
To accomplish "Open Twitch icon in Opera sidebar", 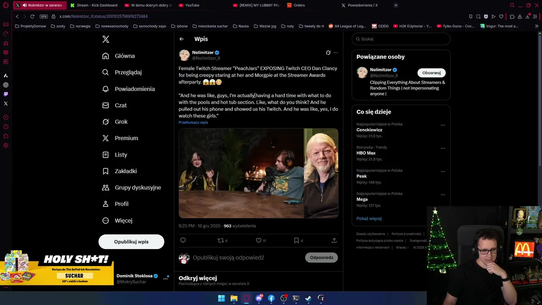I will 6,94.
